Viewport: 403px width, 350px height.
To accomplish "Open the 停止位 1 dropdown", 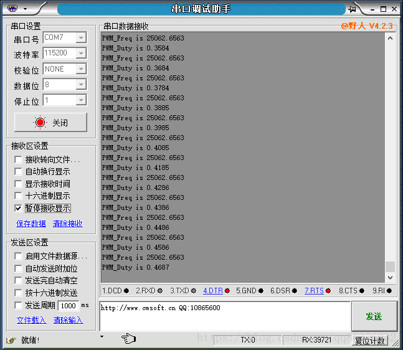I will pos(81,100).
